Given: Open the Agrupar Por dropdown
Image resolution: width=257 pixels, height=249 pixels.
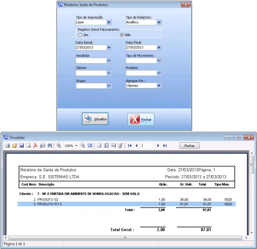Looking at the screenshot, I should point(159,85).
